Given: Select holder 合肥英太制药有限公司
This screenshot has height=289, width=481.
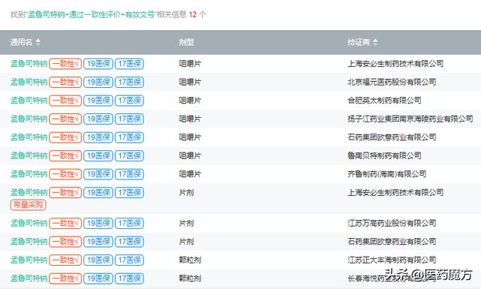Looking at the screenshot, I should (384, 101).
